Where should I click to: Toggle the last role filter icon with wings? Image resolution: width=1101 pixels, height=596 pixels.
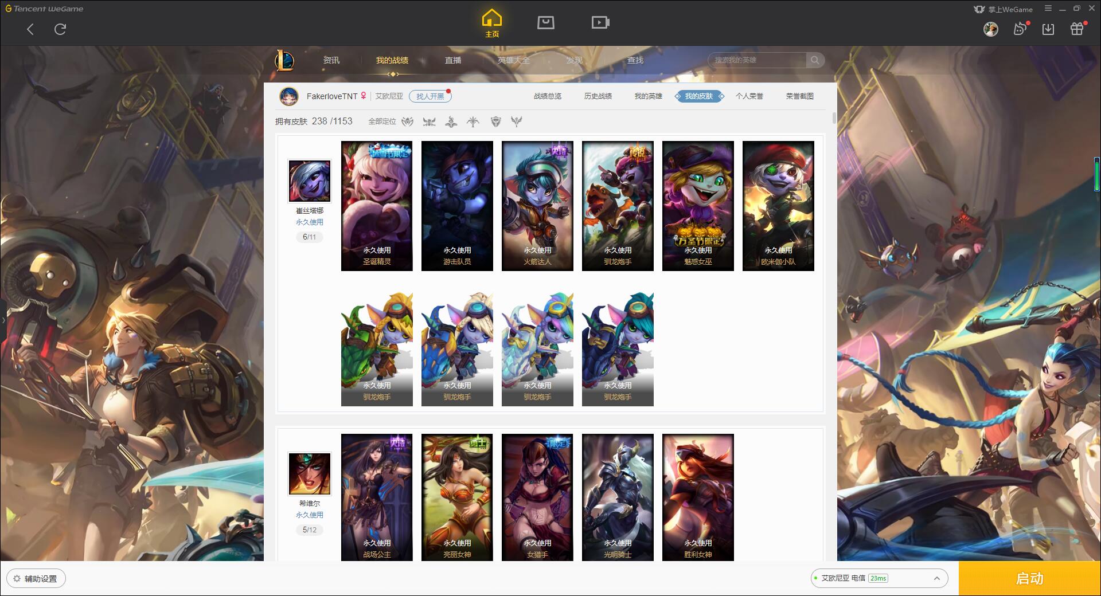tap(517, 121)
